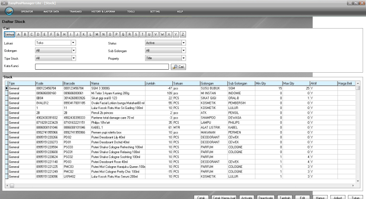Click the Hapus button
Image resolution: width=366 pixels, height=199 pixels.
pyautogui.click(x=320, y=197)
